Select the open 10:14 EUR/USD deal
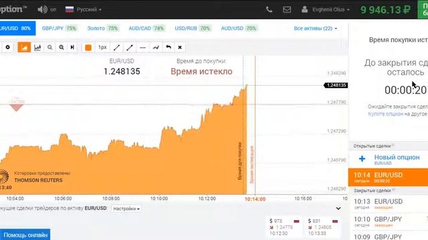The width and height of the screenshot is (428, 240). (388, 177)
